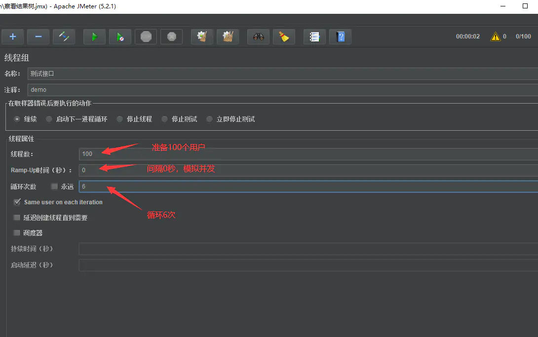This screenshot has width=538, height=337.
Task: Click the 启动延迟（秒） input field
Action: [x=308, y=265]
